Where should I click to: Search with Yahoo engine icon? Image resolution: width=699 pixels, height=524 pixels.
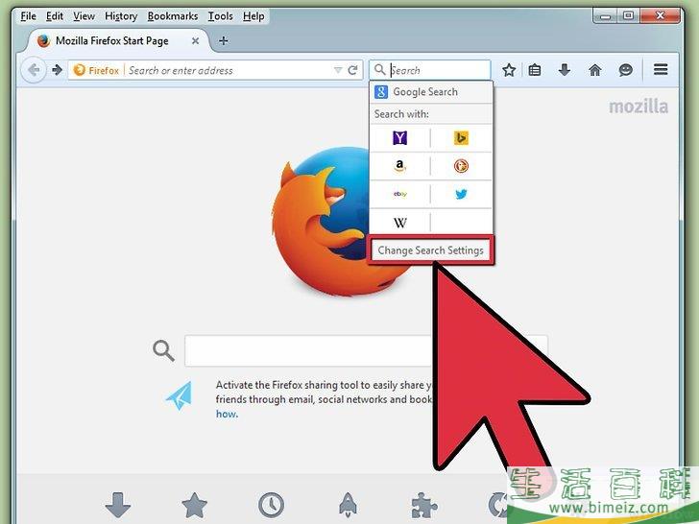(x=399, y=138)
